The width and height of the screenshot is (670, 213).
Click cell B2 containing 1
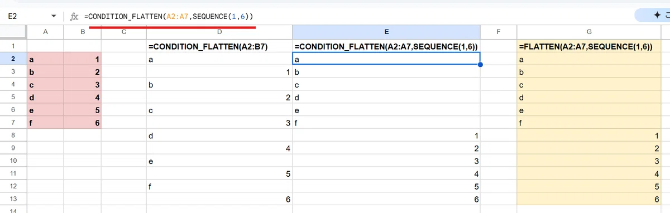(83, 59)
